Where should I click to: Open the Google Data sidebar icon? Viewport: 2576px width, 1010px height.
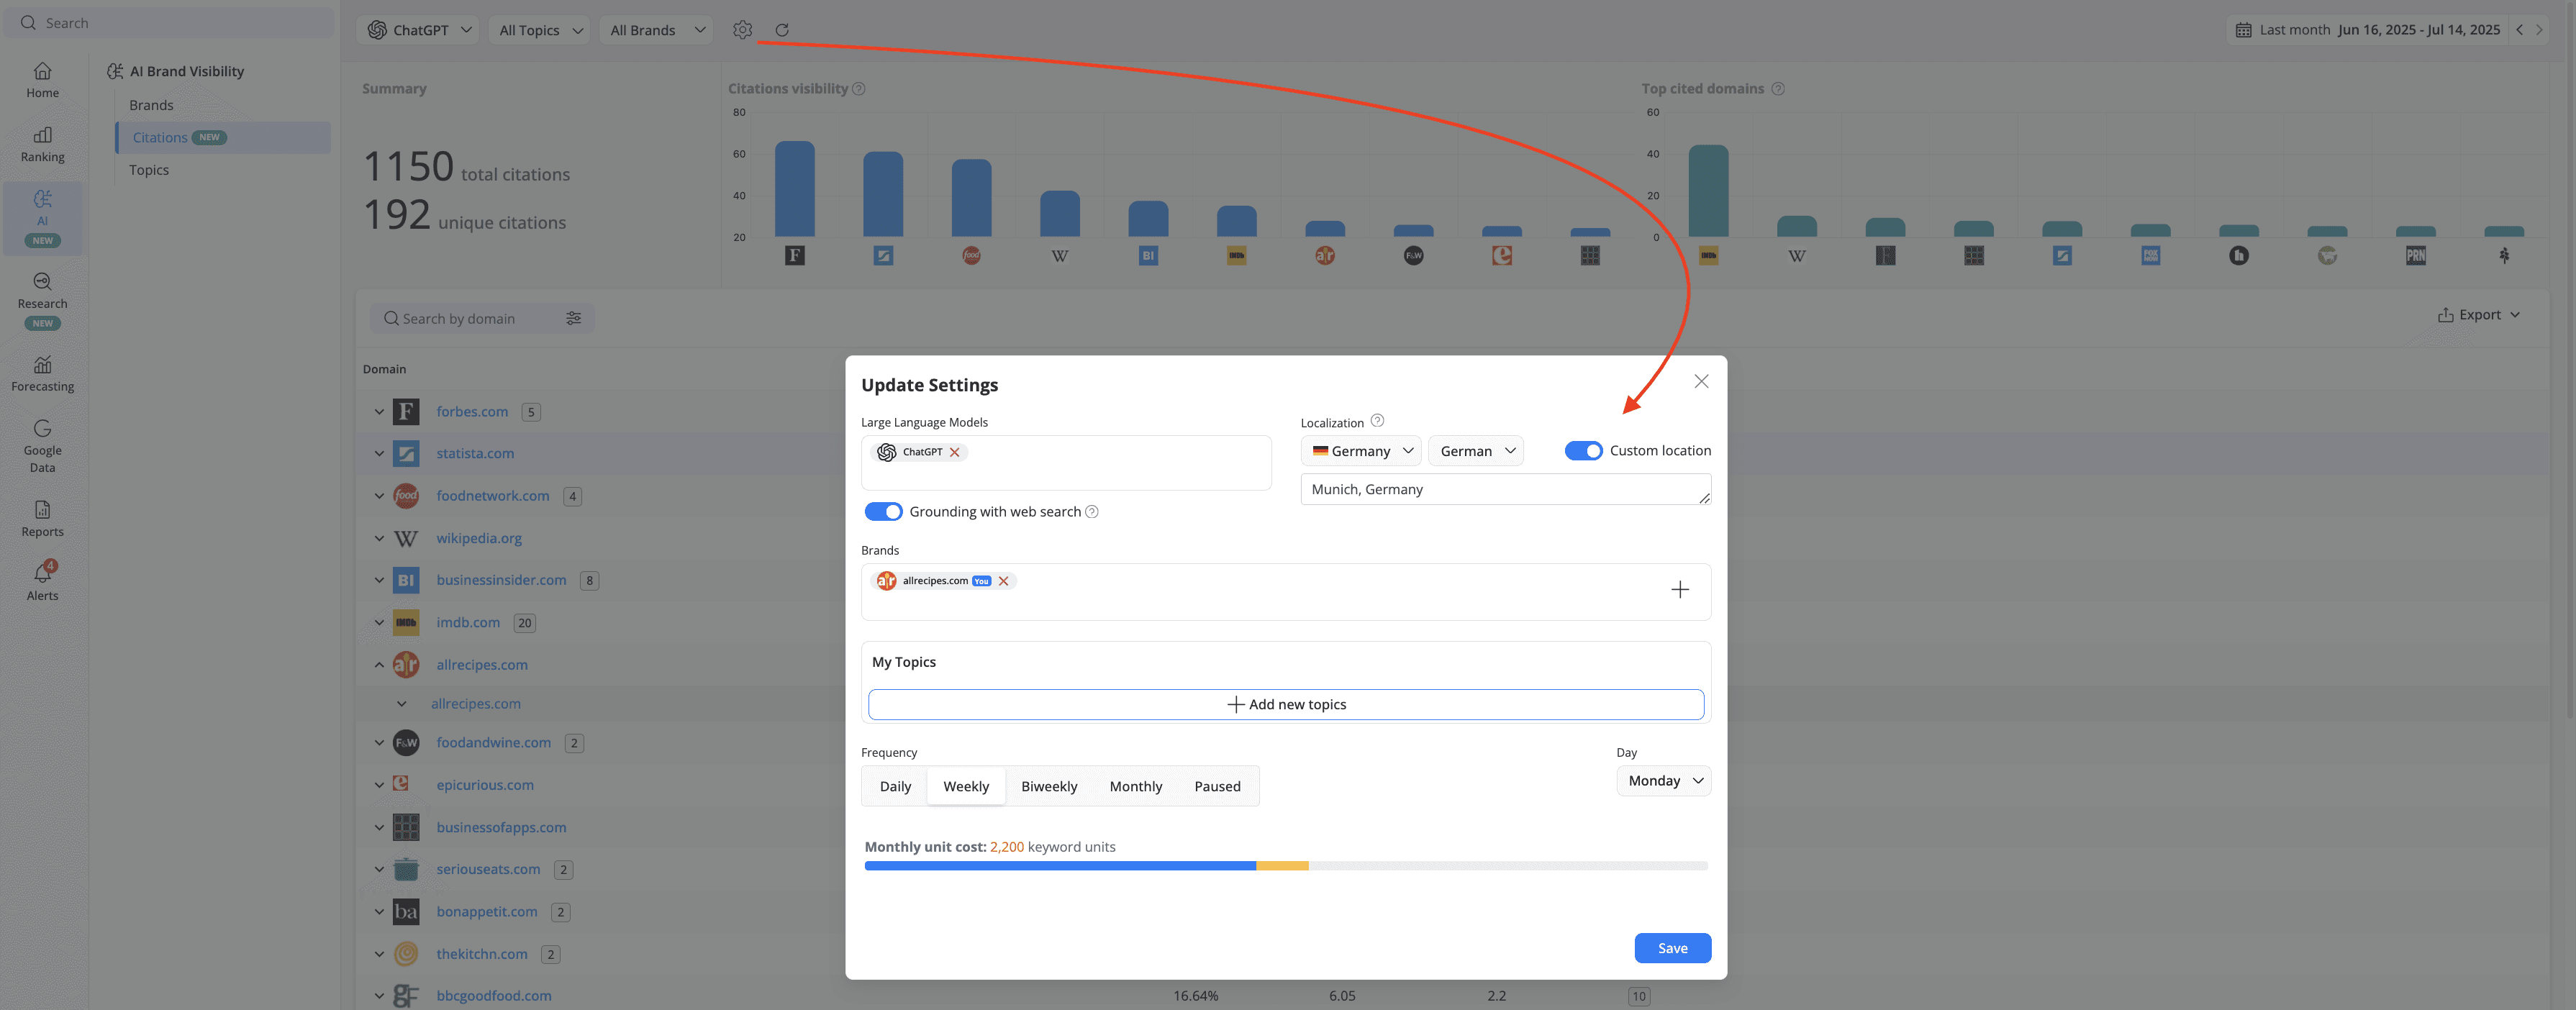(42, 446)
